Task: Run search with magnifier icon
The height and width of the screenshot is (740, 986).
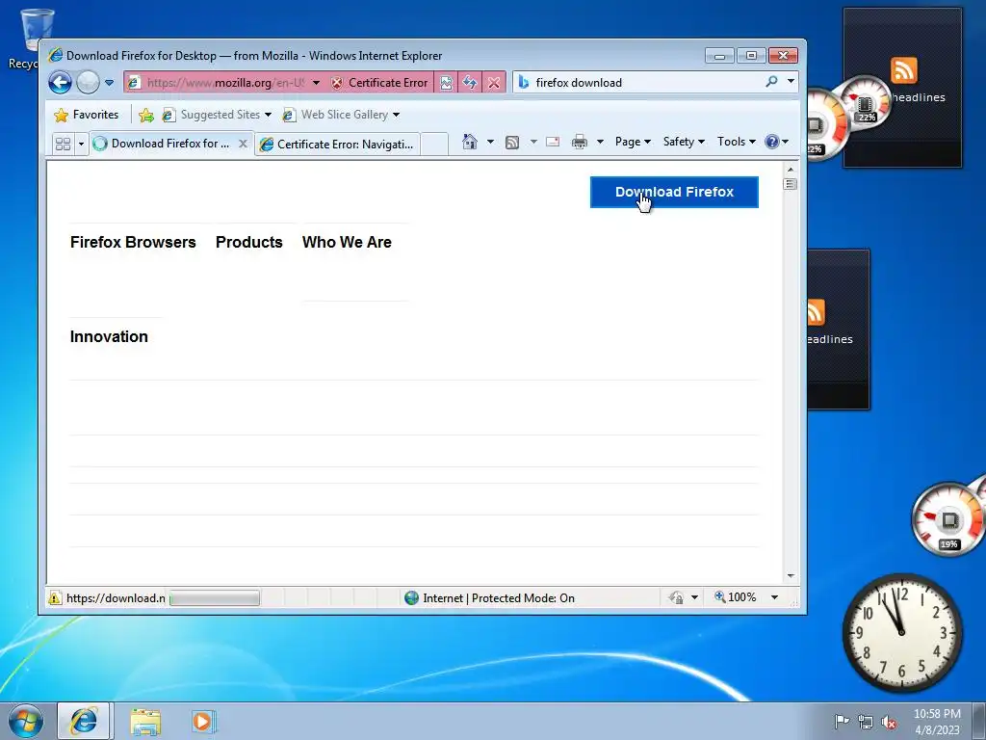Action: 771,82
